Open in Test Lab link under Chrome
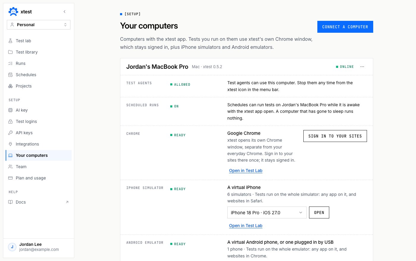Viewport: 416px width, 261px height. click(246, 171)
